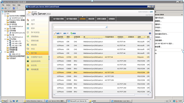Click the 网络配置 network icon
This screenshot has height=103, width=184.
pos(28,70)
